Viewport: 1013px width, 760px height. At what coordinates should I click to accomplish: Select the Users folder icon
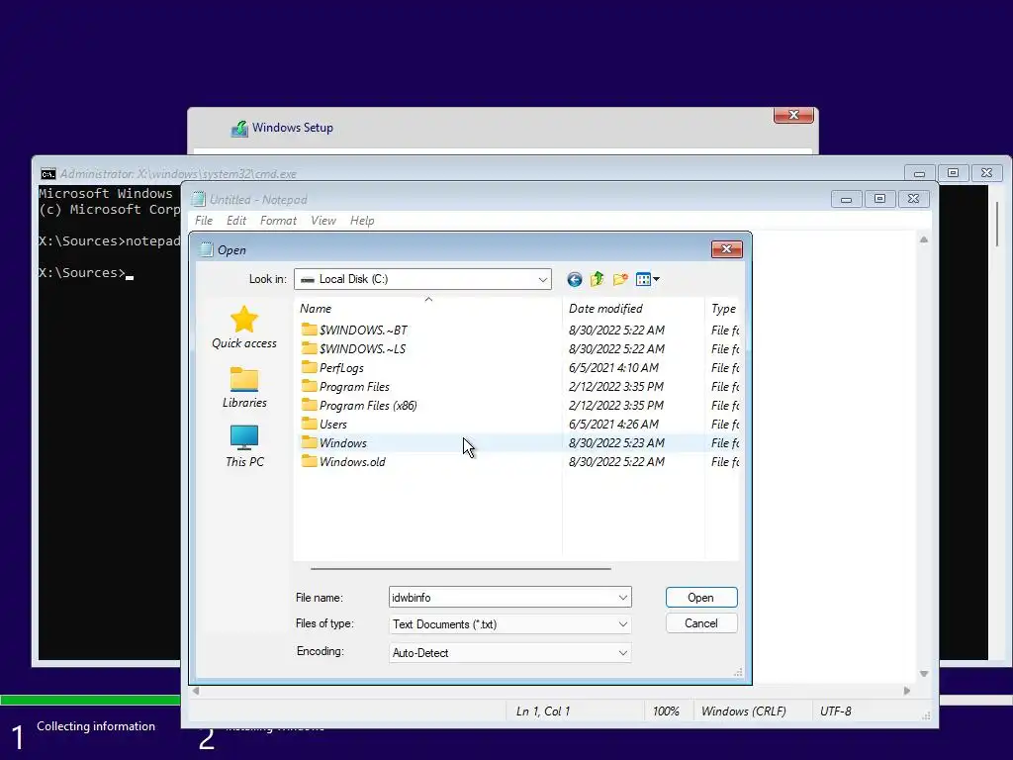point(310,424)
